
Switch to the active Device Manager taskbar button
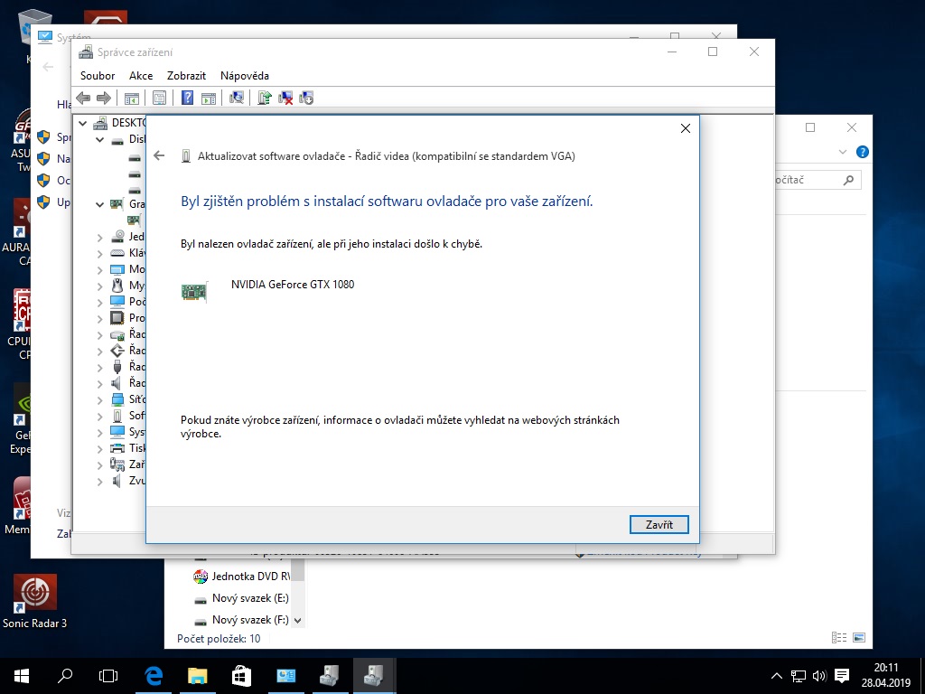[x=373, y=676]
